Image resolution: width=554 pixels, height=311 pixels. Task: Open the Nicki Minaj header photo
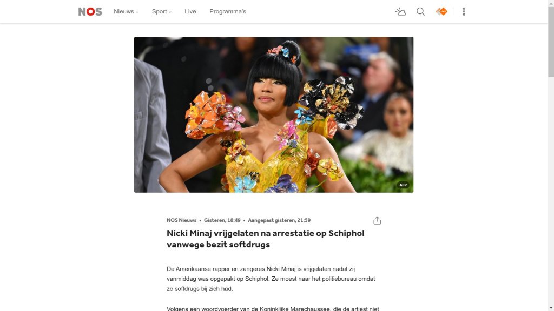pos(273,114)
